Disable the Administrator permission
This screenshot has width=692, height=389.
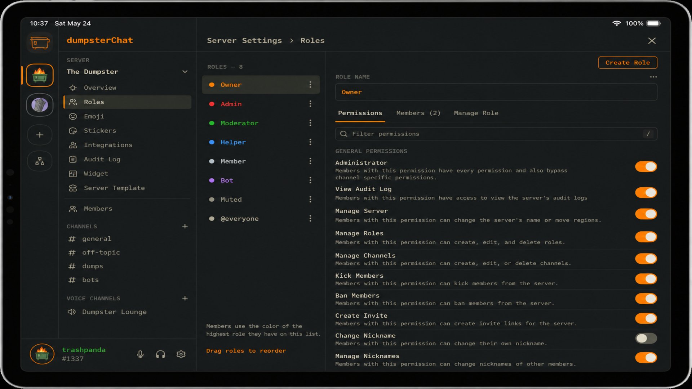(646, 166)
